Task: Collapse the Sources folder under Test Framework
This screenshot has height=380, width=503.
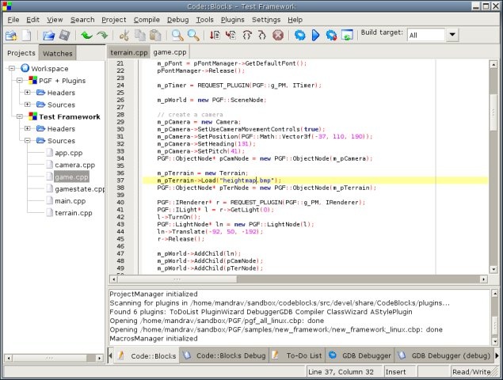Action: (x=27, y=141)
